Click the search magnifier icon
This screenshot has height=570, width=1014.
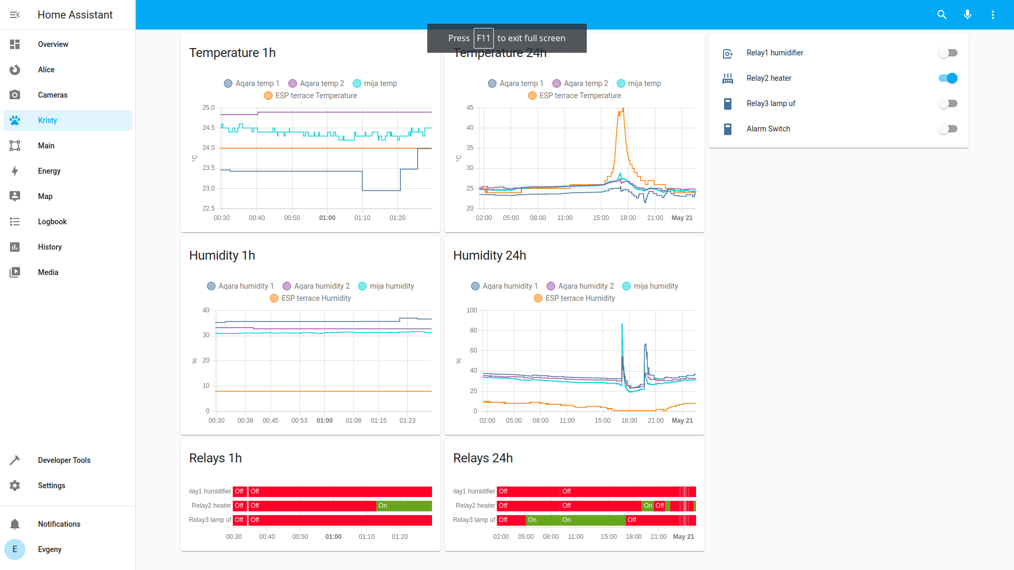point(942,15)
